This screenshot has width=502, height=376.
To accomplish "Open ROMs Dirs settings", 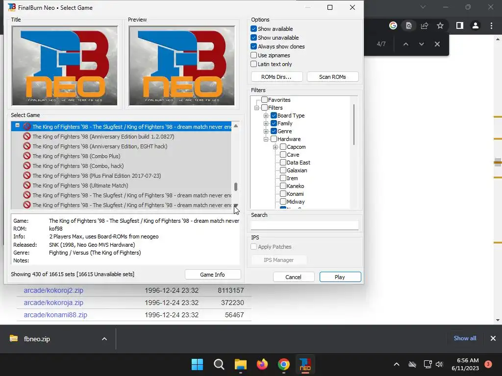I will (276, 77).
